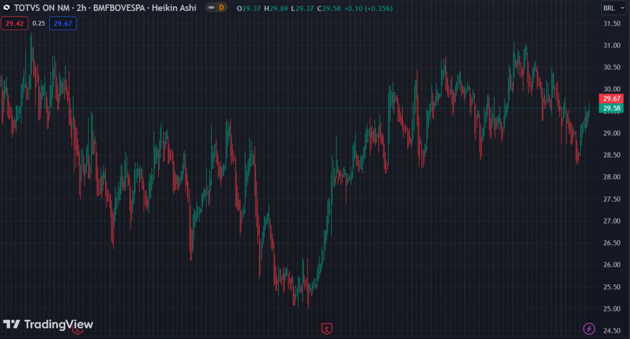Click the 30.00 price scale label
630x339 pixels.
pyautogui.click(x=612, y=90)
